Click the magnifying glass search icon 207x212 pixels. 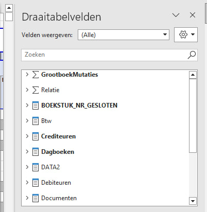(x=192, y=55)
